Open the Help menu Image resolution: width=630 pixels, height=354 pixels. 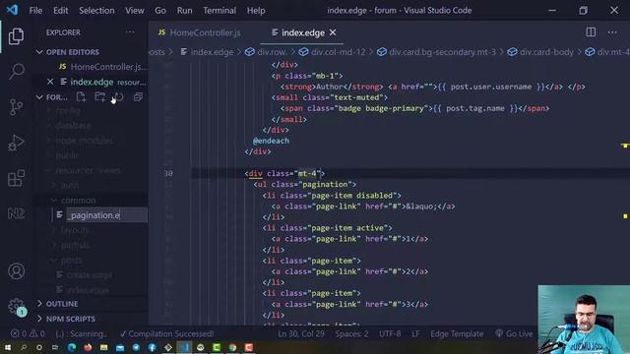[x=256, y=11]
